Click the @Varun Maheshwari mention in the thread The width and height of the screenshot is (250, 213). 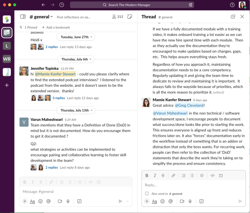[170, 113]
